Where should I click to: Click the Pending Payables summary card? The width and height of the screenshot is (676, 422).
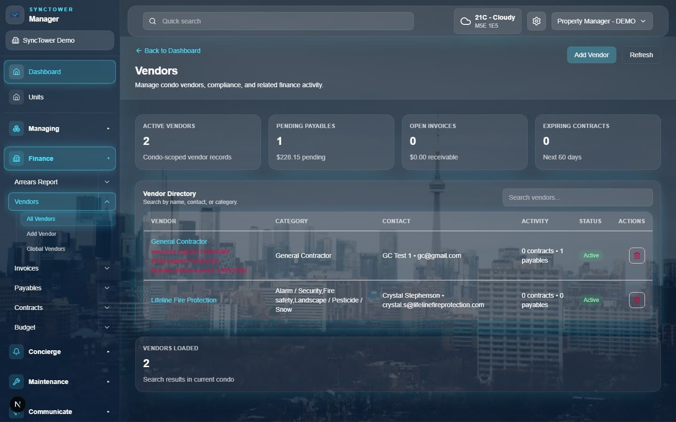point(331,142)
